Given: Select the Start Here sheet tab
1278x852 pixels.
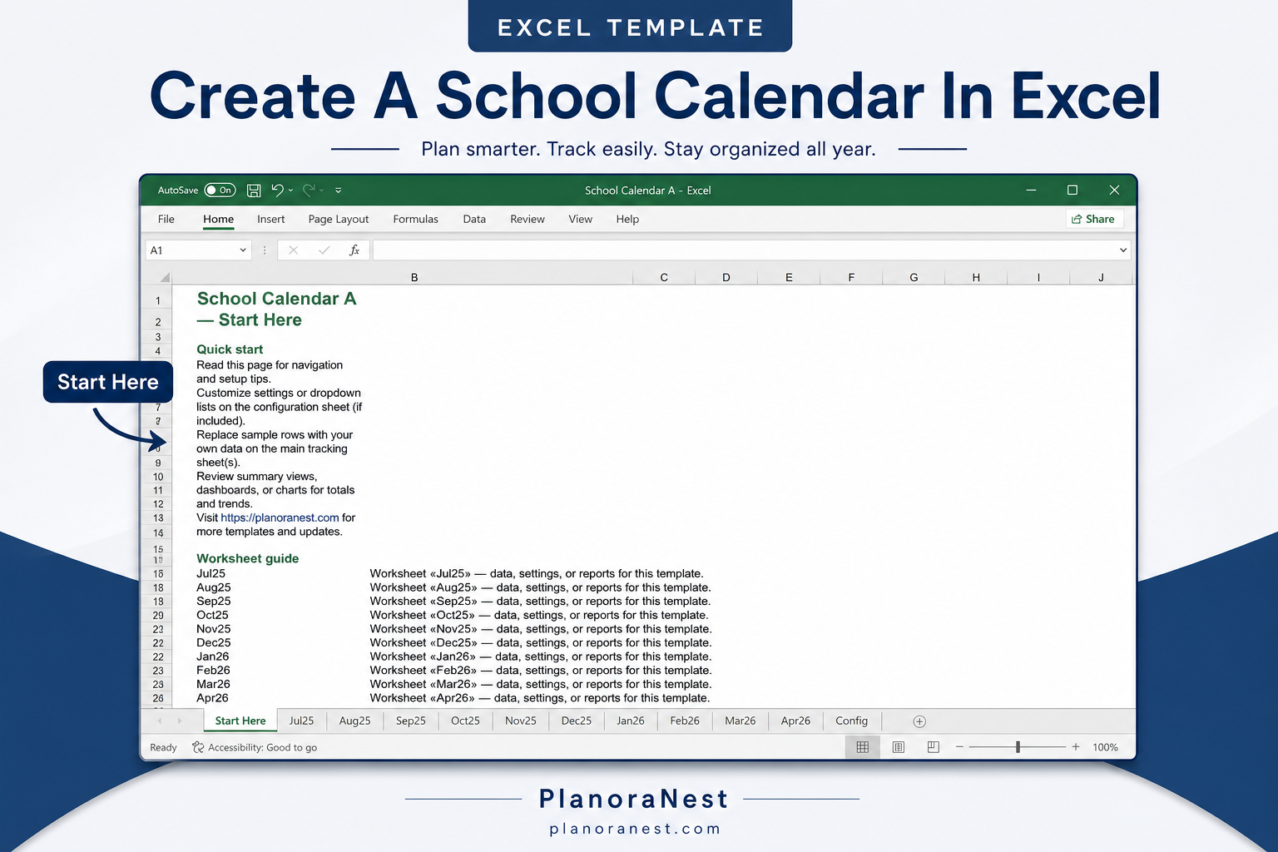Looking at the screenshot, I should (240, 721).
